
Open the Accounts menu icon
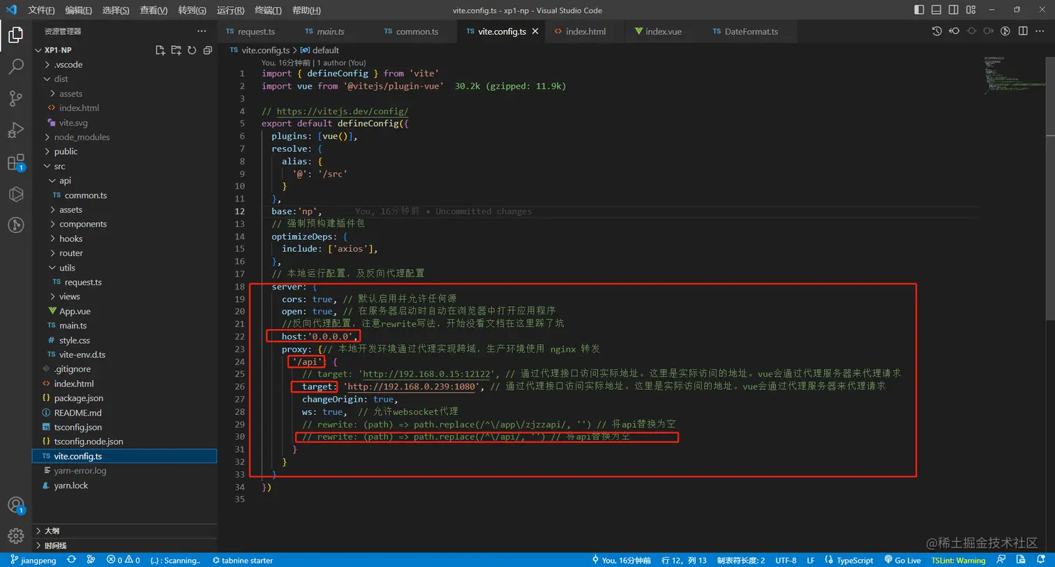pyautogui.click(x=15, y=506)
